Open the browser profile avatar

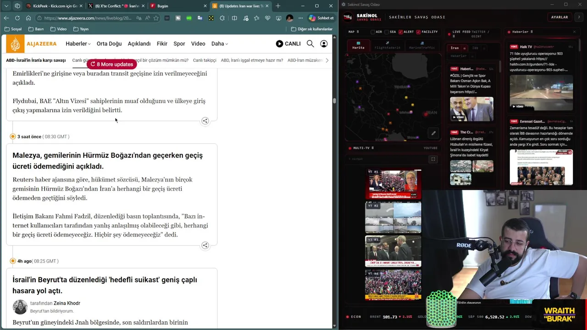coord(289,18)
